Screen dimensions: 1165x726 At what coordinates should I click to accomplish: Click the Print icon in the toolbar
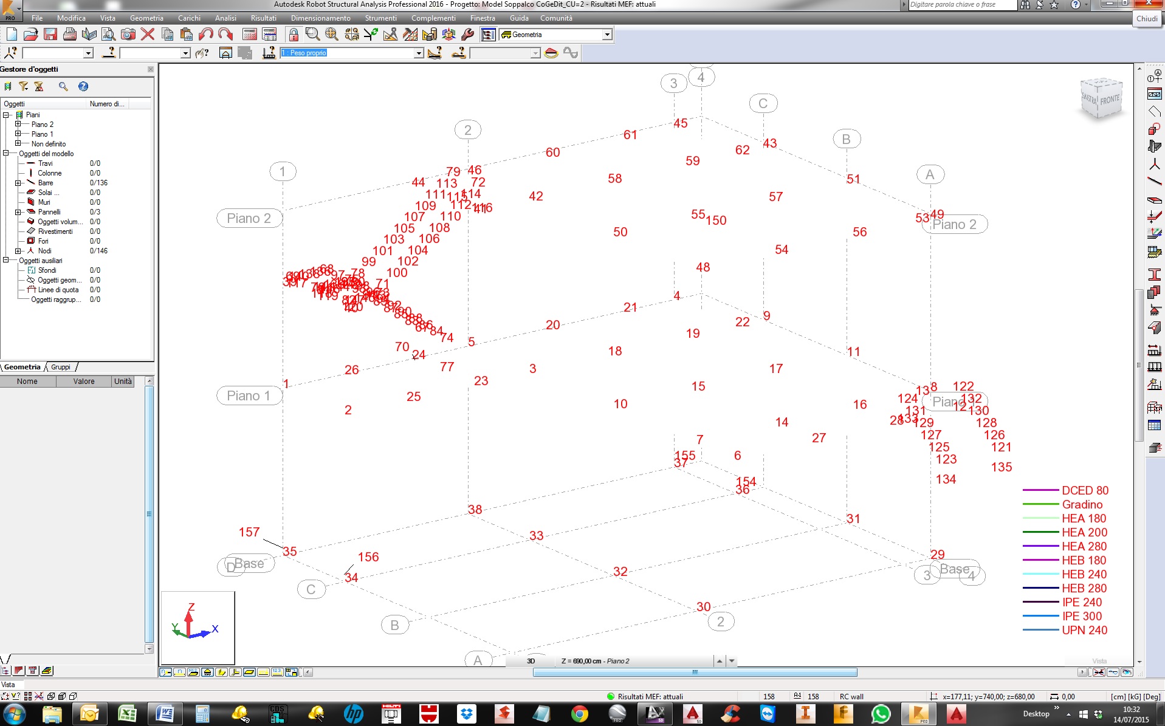(x=69, y=35)
